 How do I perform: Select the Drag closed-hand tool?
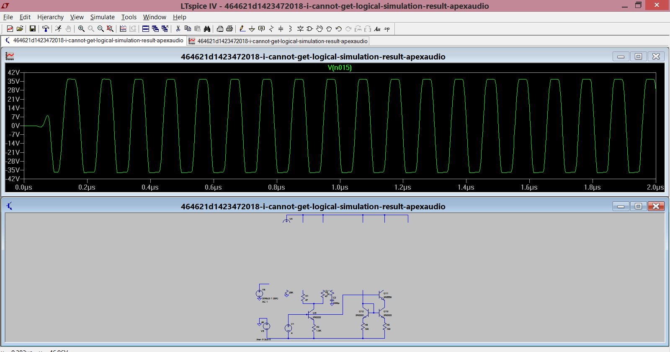(329, 29)
